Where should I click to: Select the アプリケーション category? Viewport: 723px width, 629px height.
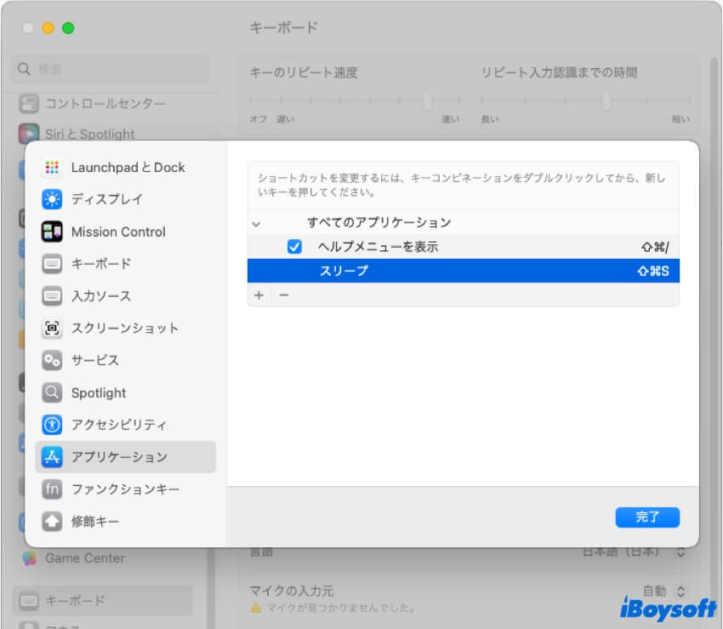coord(119,457)
